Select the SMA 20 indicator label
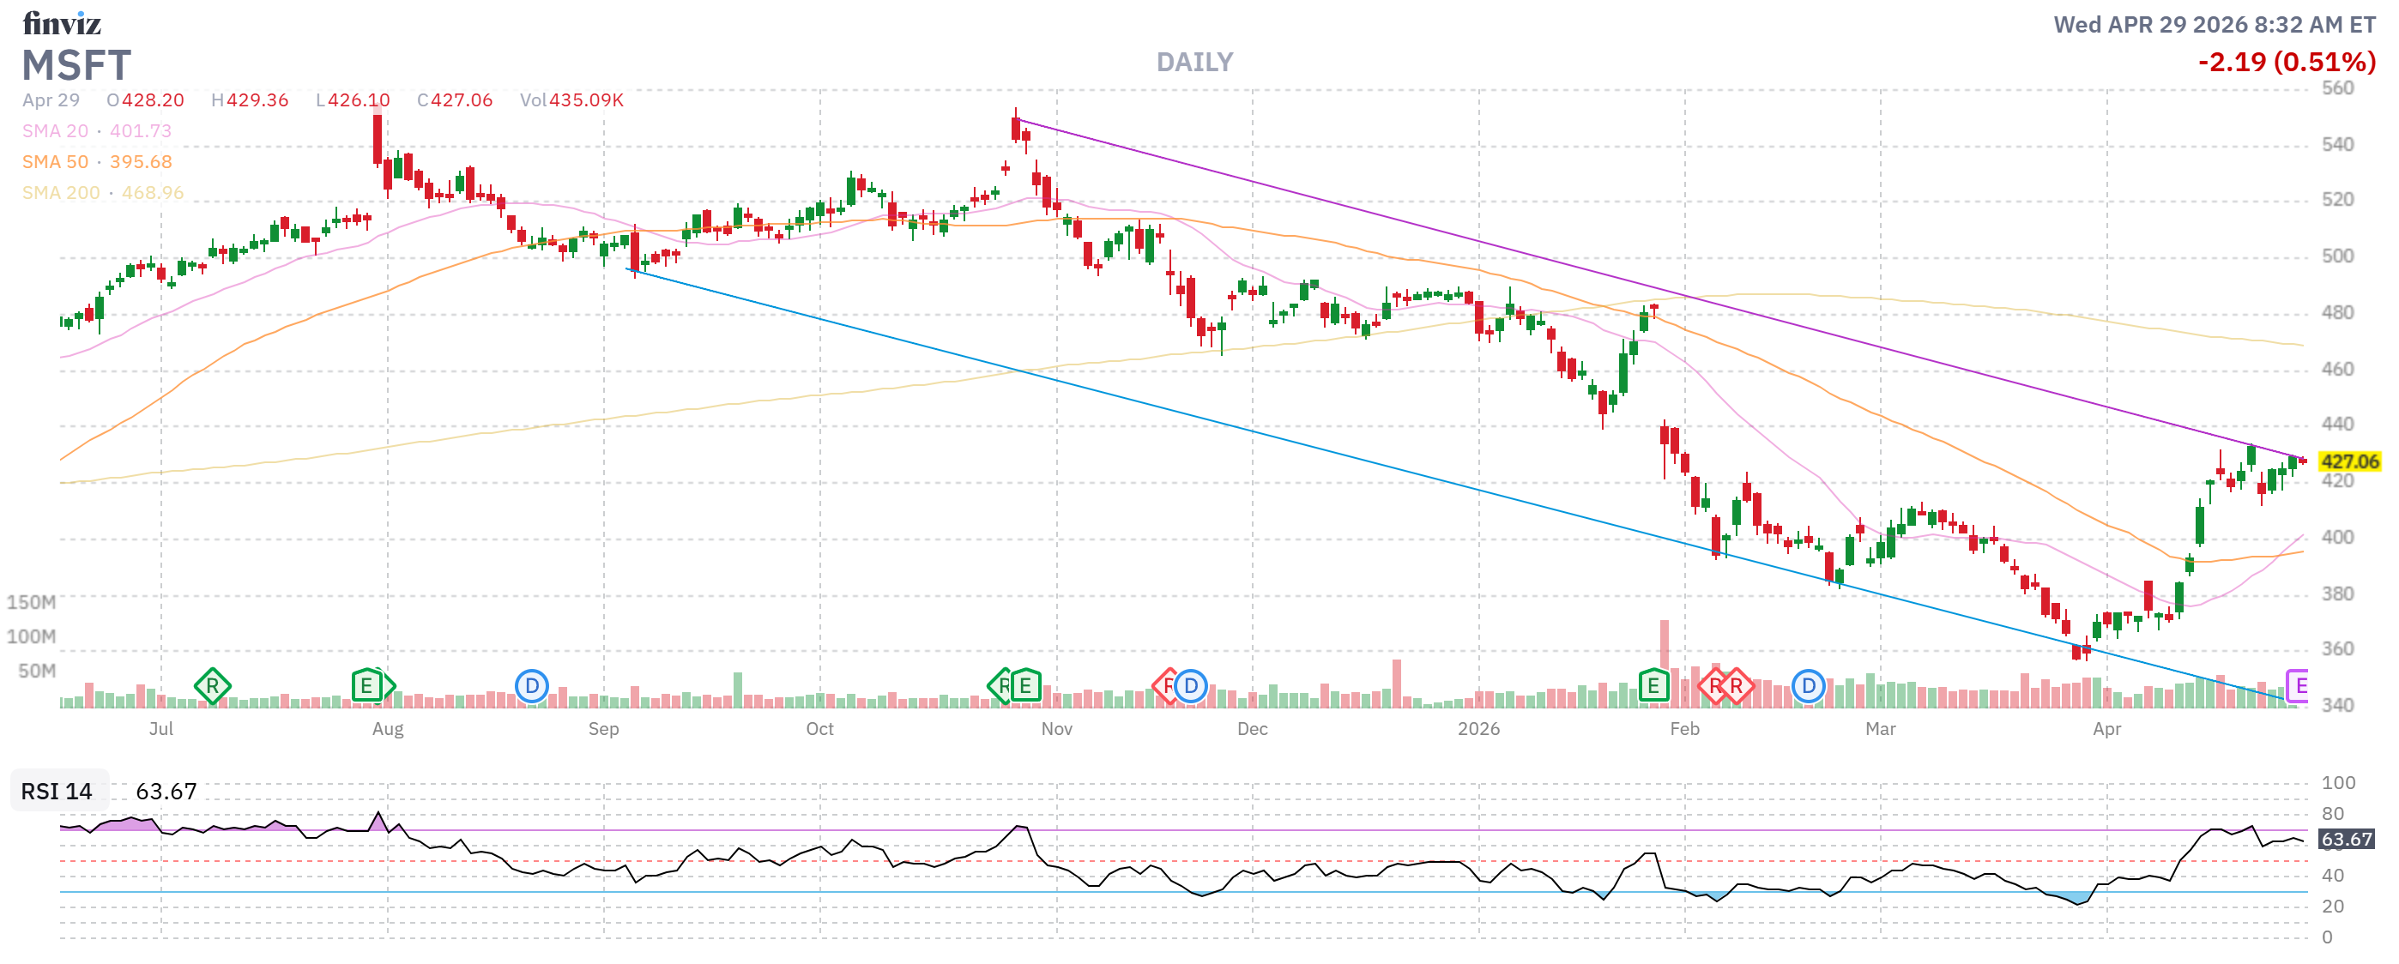The height and width of the screenshot is (964, 2399). pyautogui.click(x=55, y=131)
